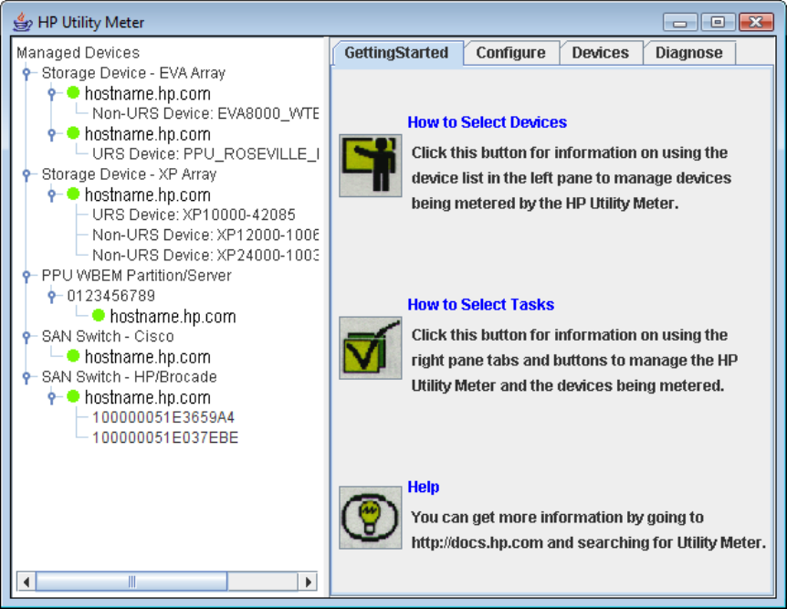Select the 'Storage Device - EVA Array' label
Image resolution: width=787 pixels, height=609 pixels.
[133, 73]
